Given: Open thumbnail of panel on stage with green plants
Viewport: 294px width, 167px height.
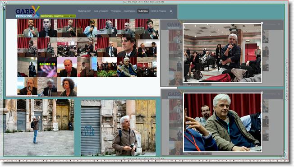Looking at the screenshot, I should click(107, 67).
